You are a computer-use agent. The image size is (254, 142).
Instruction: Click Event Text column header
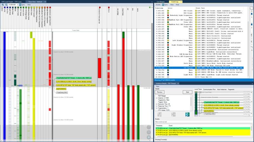[200, 8]
